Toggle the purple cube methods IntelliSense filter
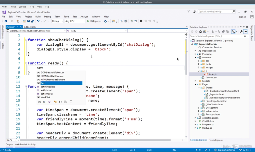Viewport: 255px width, 152px height. [x=49, y=102]
